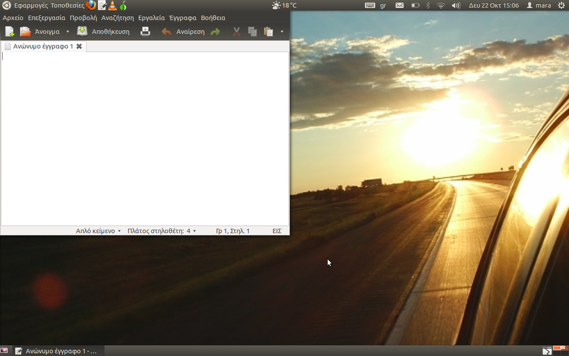
Task: Click the Paste clipboard icon
Action: point(268,32)
